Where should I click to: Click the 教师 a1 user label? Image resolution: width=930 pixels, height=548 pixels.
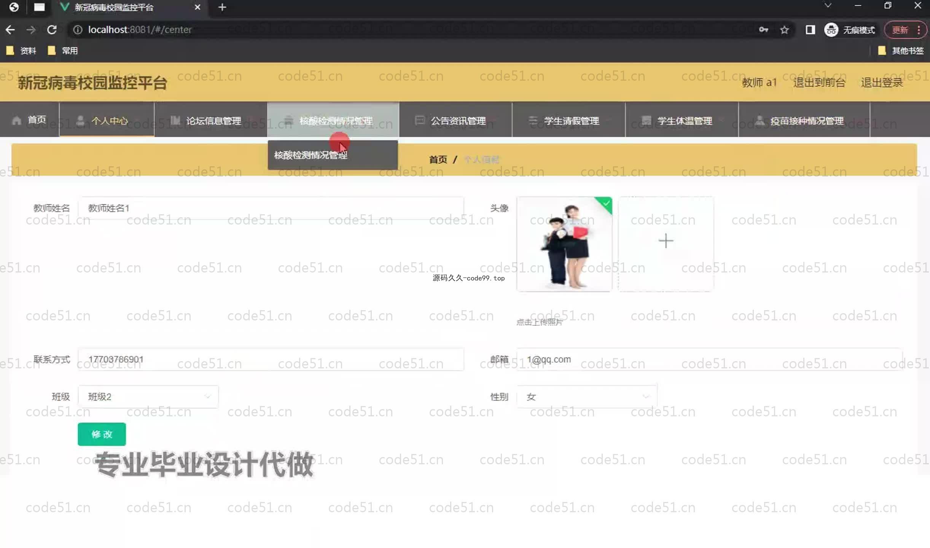click(759, 82)
